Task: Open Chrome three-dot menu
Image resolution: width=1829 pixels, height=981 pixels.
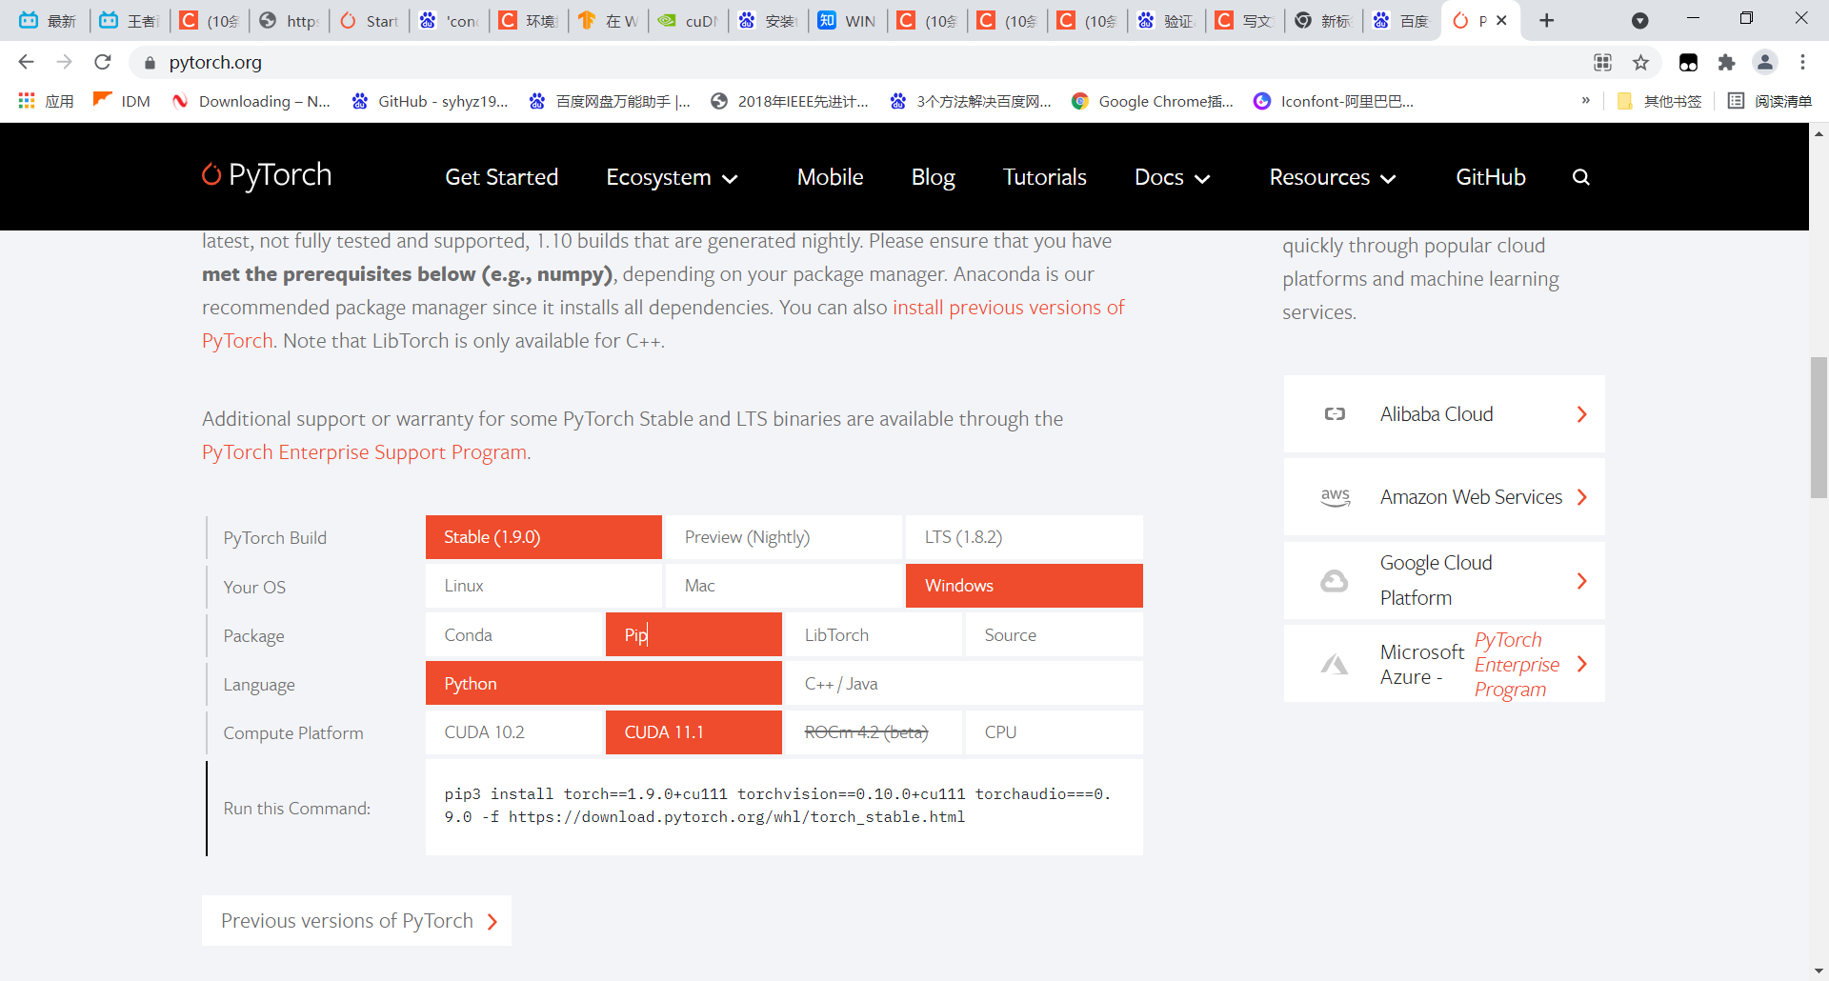Action: (1802, 62)
